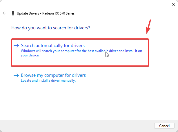The width and height of the screenshot is (178, 132).
Task: Click 'How do you want to search' heading
Action: [51, 28]
